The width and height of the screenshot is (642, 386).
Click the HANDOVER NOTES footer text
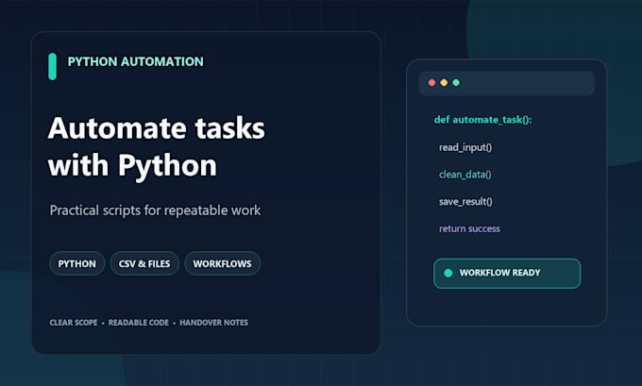coord(213,323)
